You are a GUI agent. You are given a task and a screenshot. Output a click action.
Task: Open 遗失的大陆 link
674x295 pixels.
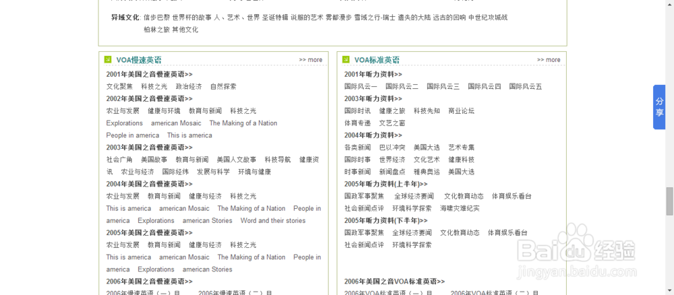(414, 18)
